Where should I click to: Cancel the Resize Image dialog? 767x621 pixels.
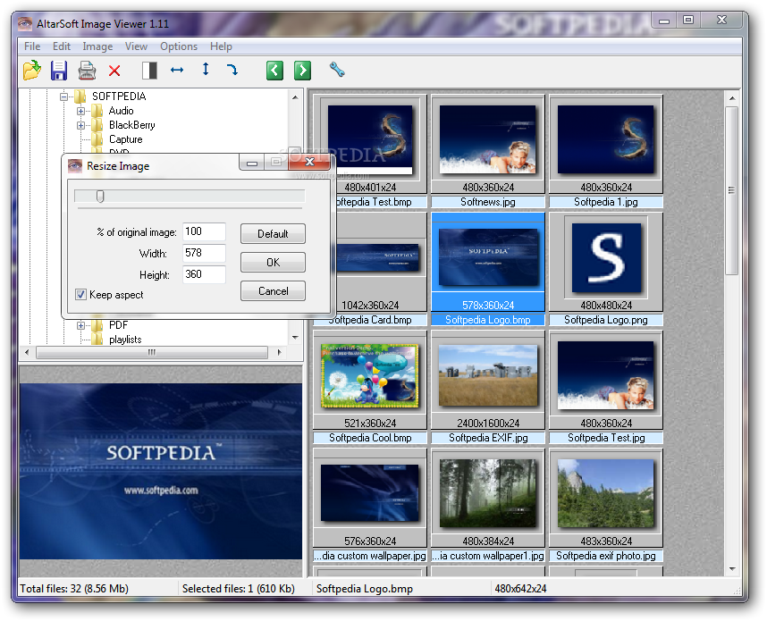(x=273, y=291)
